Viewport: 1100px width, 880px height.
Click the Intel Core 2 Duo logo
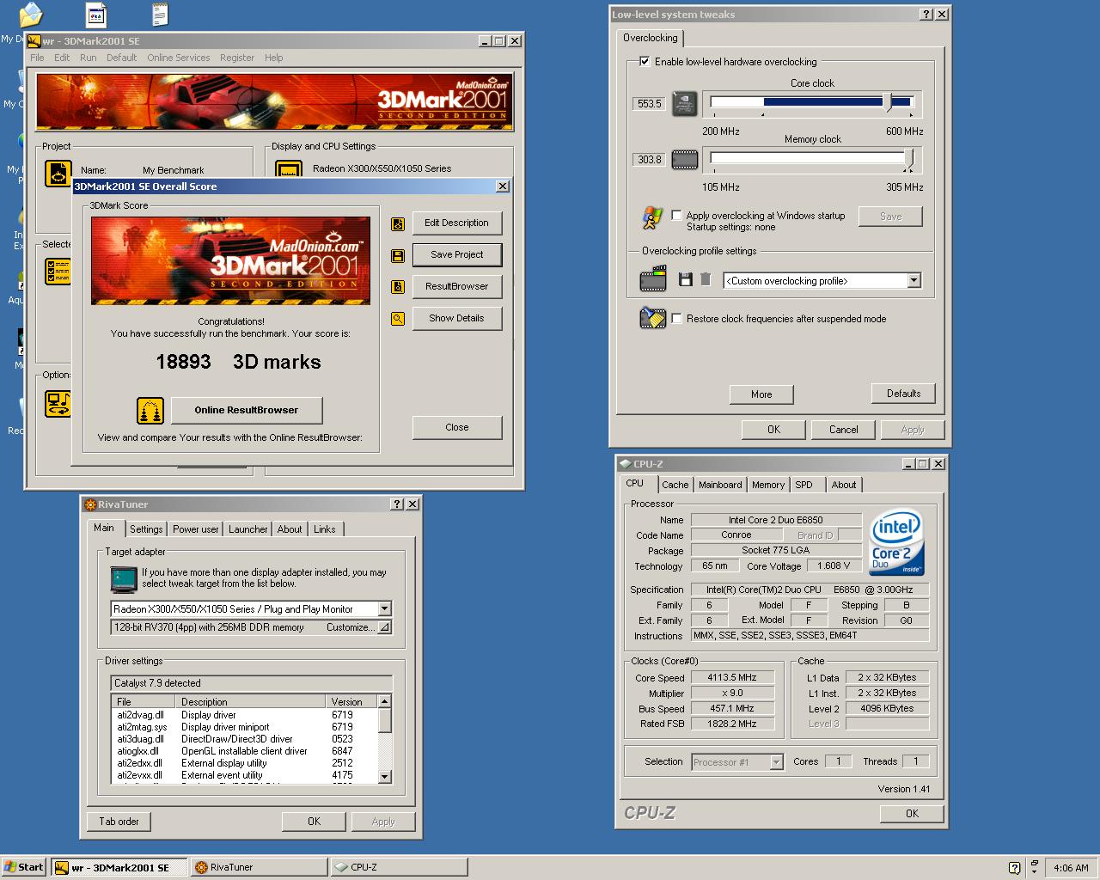896,543
